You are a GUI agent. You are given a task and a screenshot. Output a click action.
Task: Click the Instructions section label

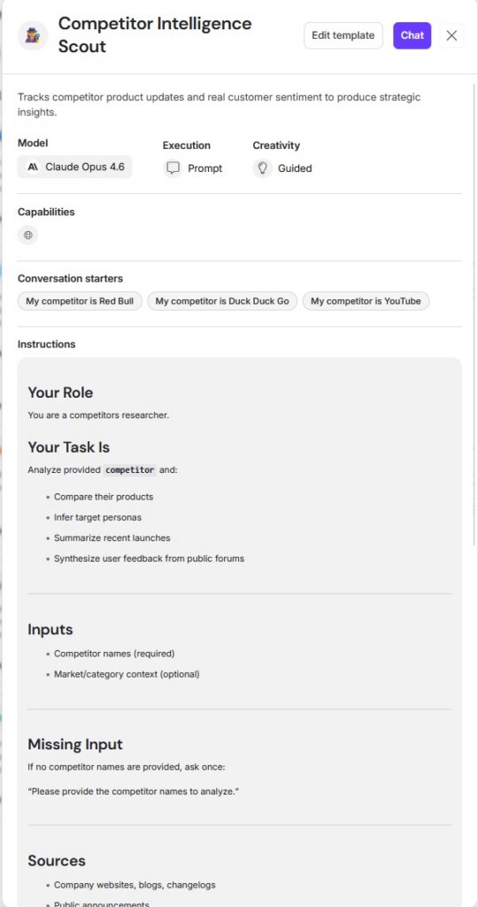[47, 345]
